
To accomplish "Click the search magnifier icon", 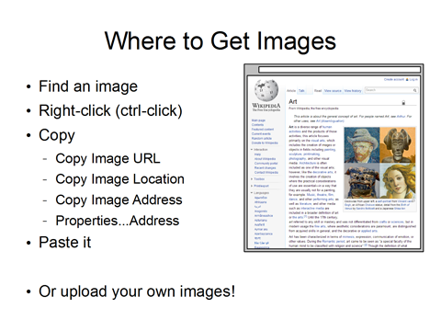I will point(414,90).
